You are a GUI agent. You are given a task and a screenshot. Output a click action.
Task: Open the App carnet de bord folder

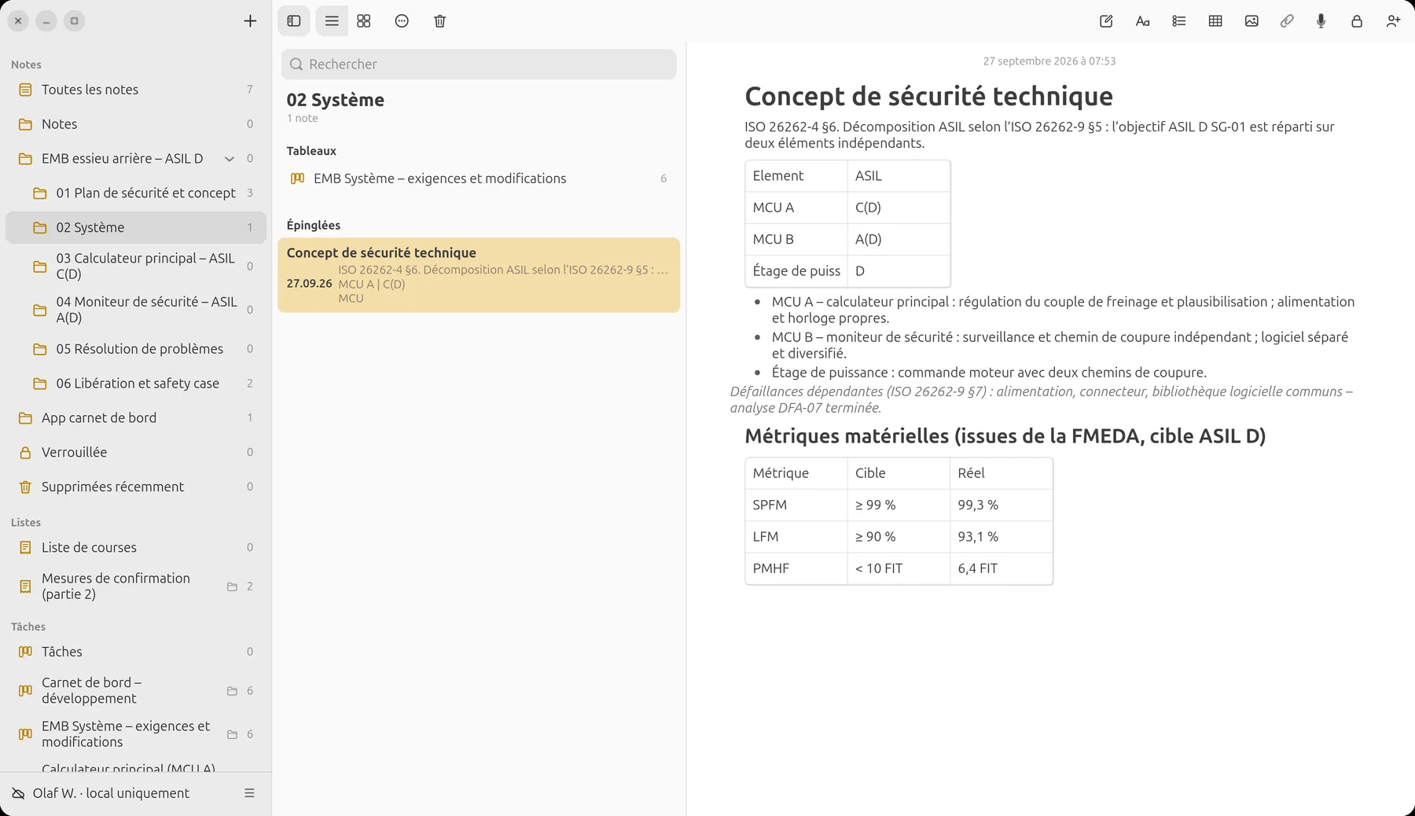coord(136,418)
